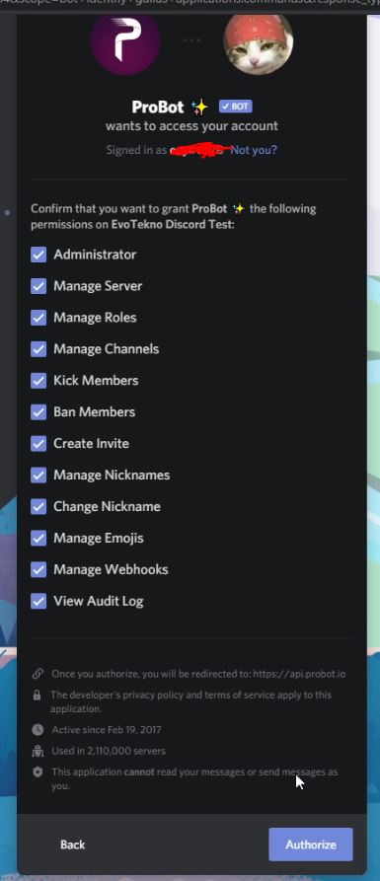Click the clock icon beside Active since
Image resolution: width=380 pixels, height=881 pixels.
click(x=38, y=730)
